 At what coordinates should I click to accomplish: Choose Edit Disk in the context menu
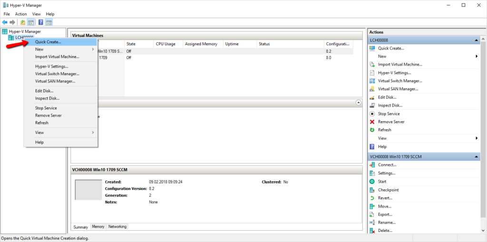[61, 91]
